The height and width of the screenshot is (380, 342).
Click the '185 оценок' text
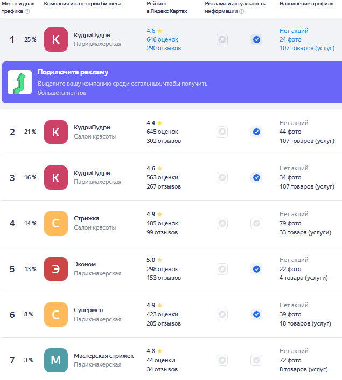point(162,223)
